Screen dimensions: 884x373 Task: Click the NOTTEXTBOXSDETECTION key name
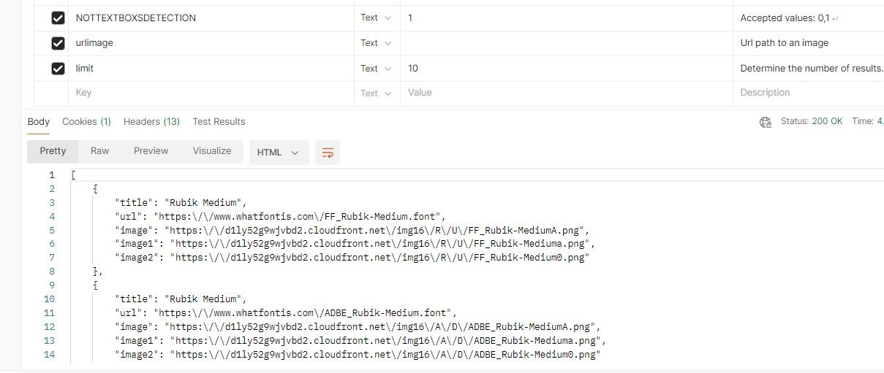[136, 18]
